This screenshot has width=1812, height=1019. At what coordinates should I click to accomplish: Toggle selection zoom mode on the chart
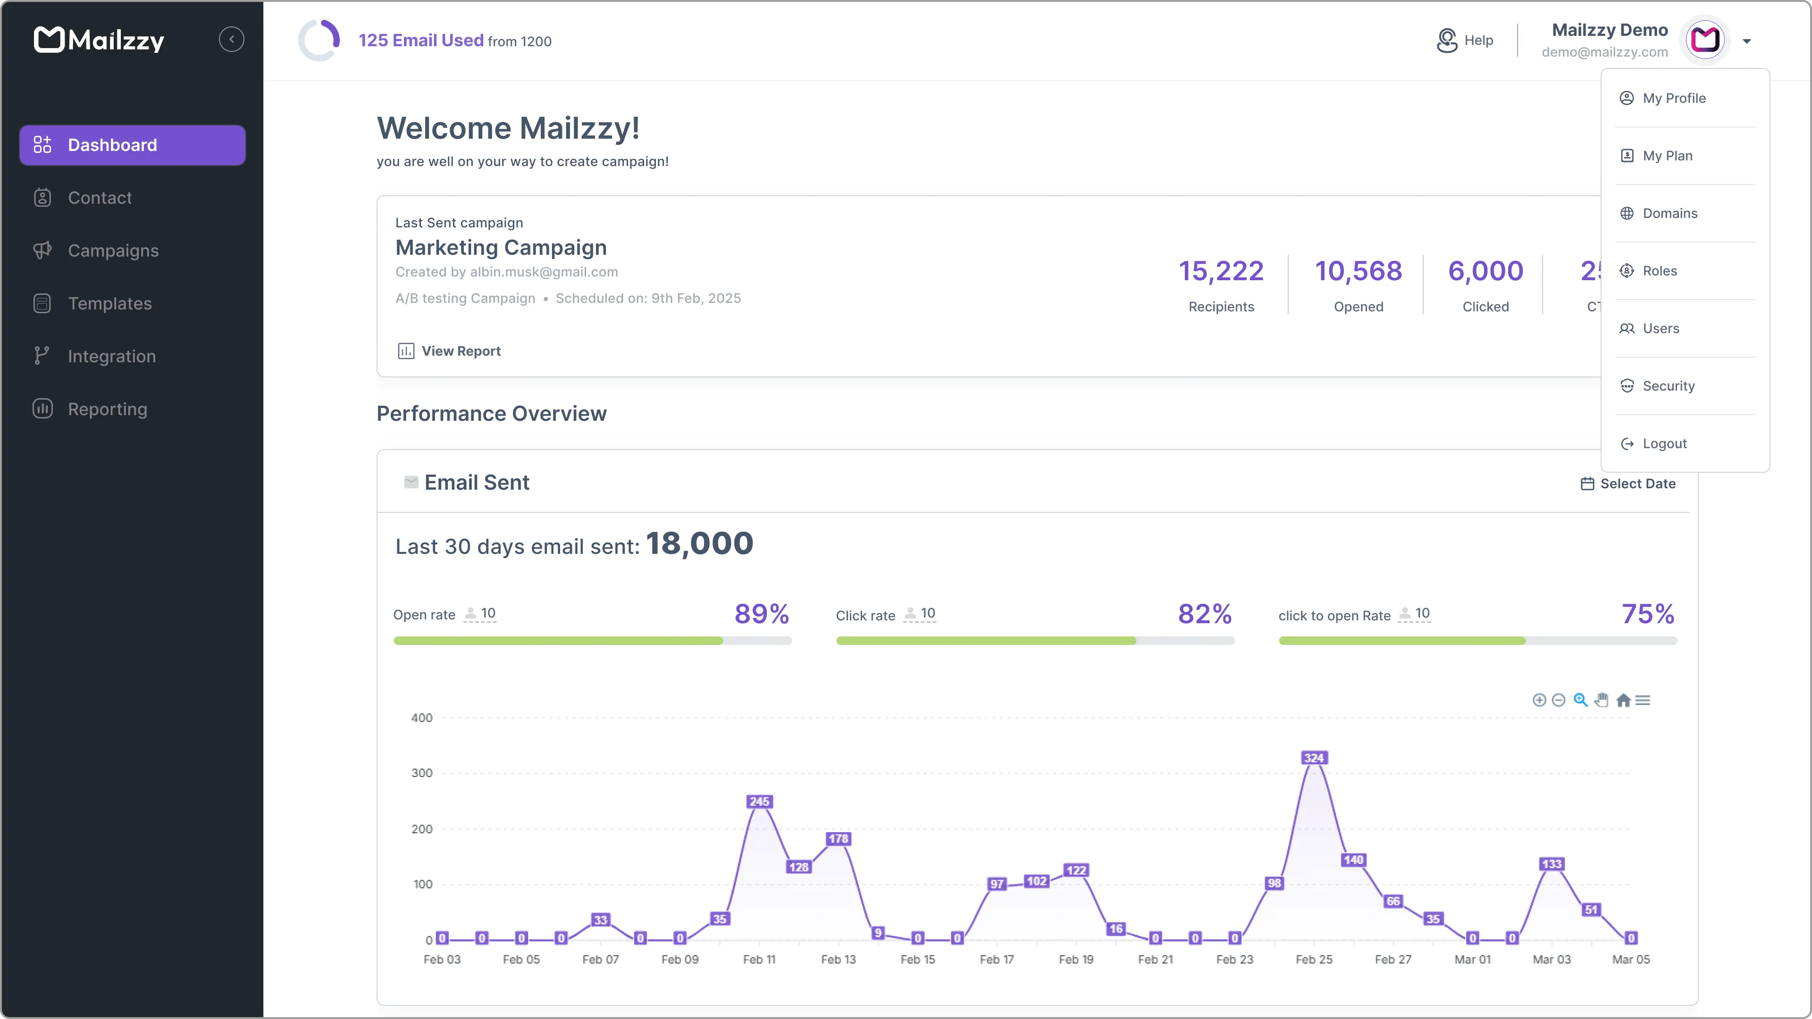click(1580, 700)
